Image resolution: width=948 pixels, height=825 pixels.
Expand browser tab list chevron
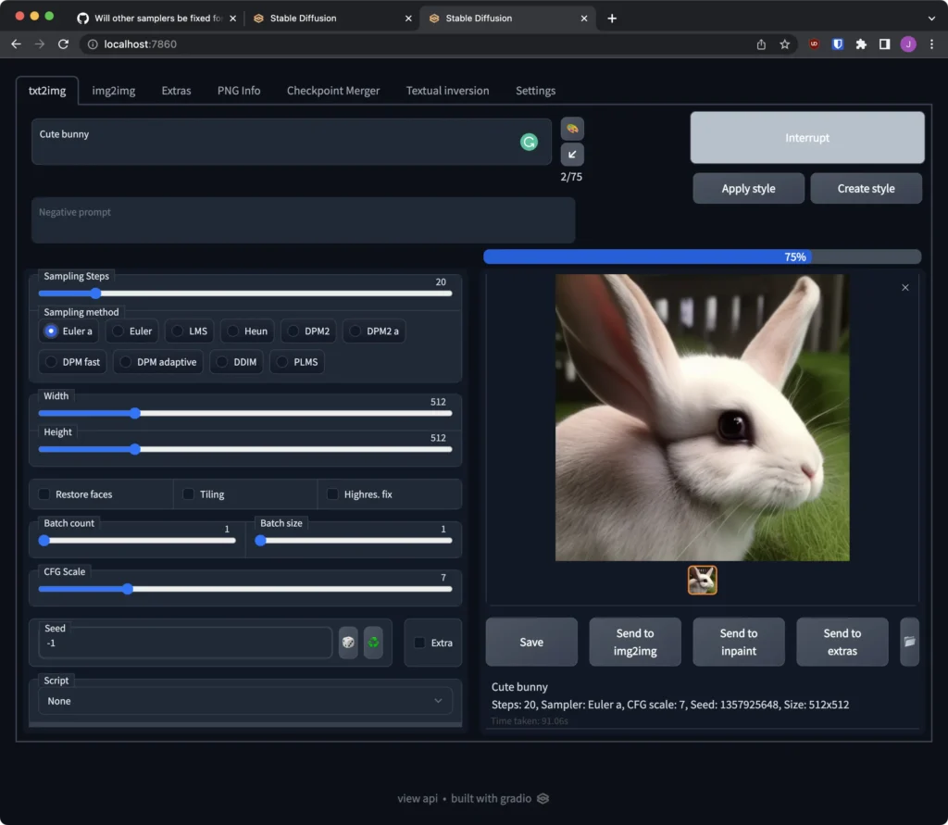[x=931, y=18]
